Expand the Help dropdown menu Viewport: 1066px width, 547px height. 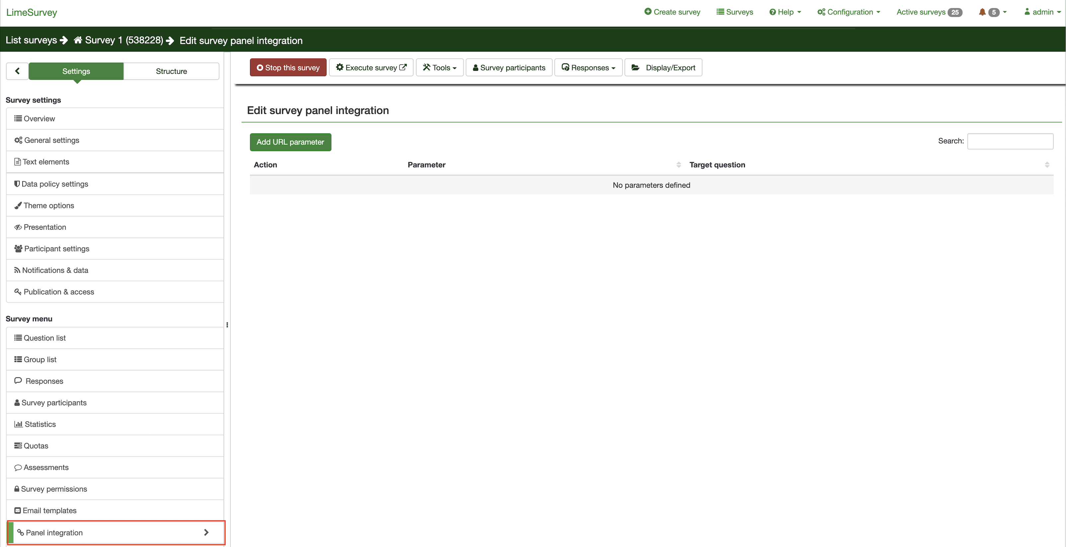point(785,12)
